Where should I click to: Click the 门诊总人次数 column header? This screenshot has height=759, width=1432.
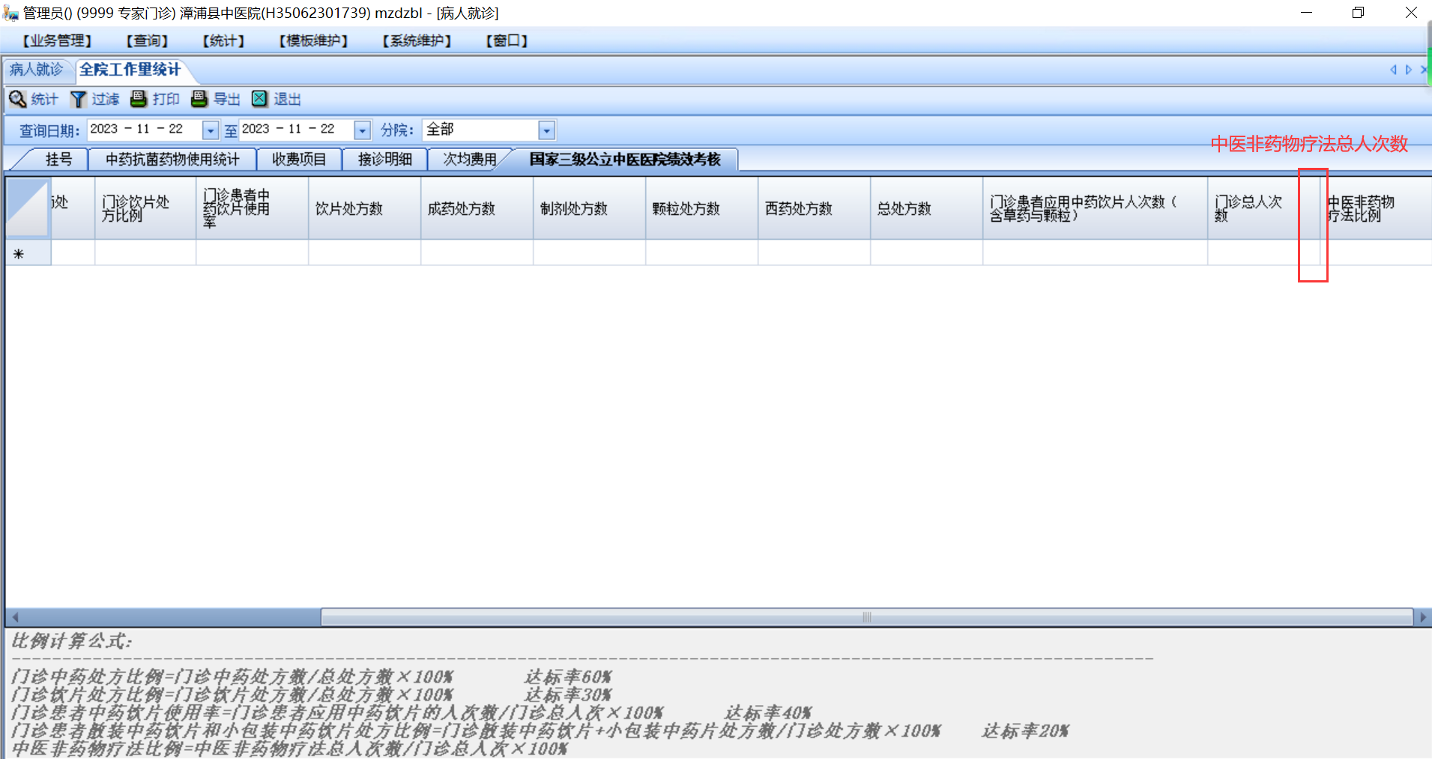[x=1263, y=208]
